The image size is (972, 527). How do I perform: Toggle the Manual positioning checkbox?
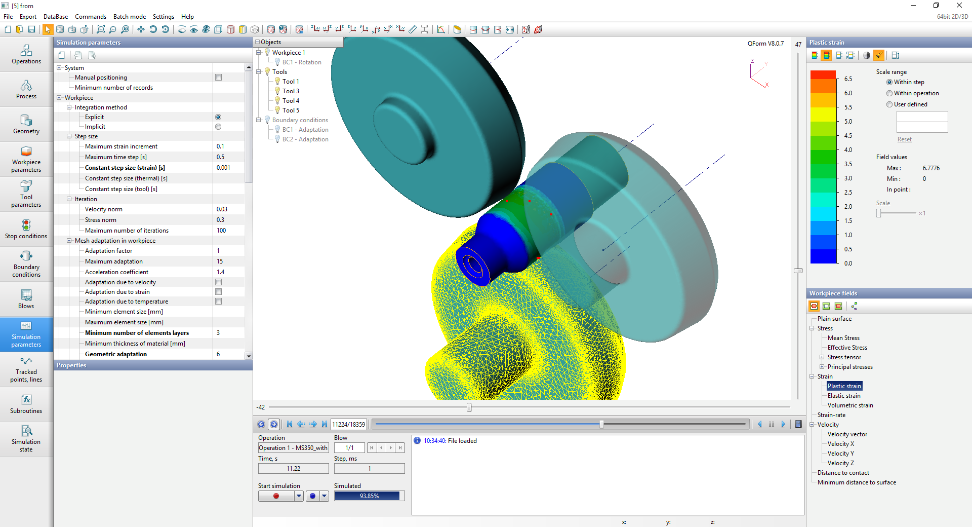218,78
